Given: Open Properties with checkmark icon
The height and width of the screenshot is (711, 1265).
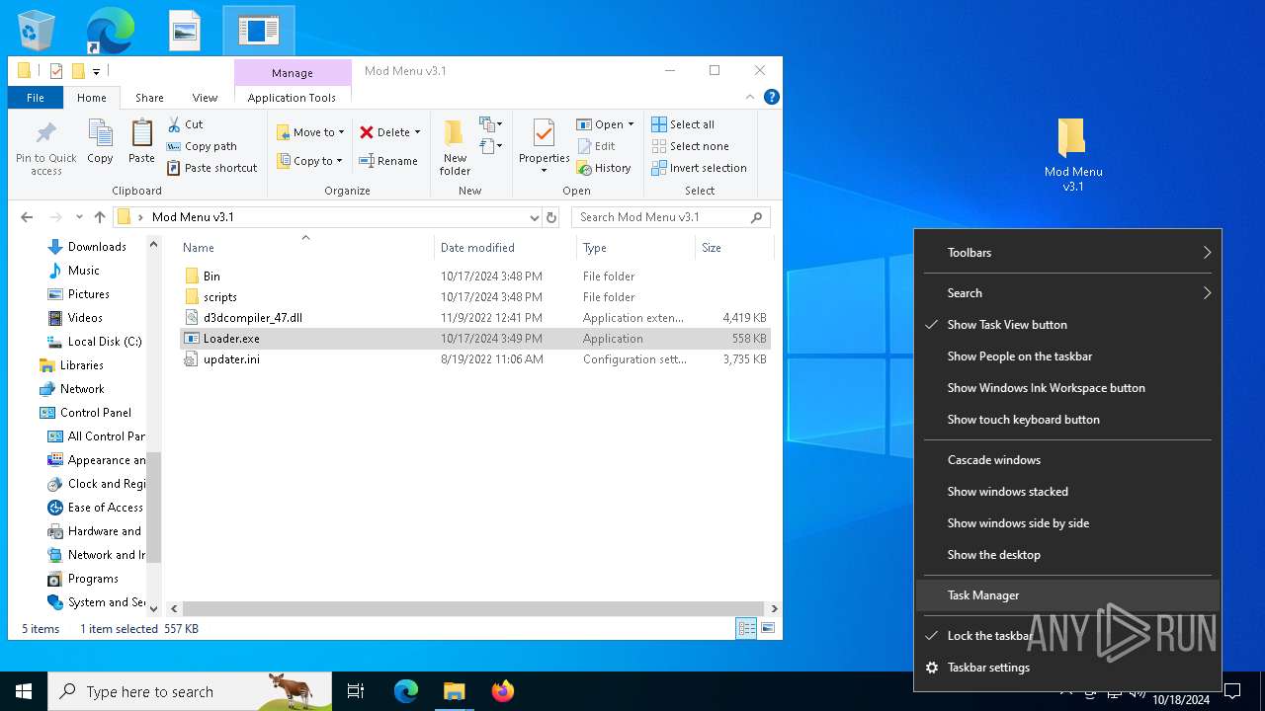Looking at the screenshot, I should [544, 146].
